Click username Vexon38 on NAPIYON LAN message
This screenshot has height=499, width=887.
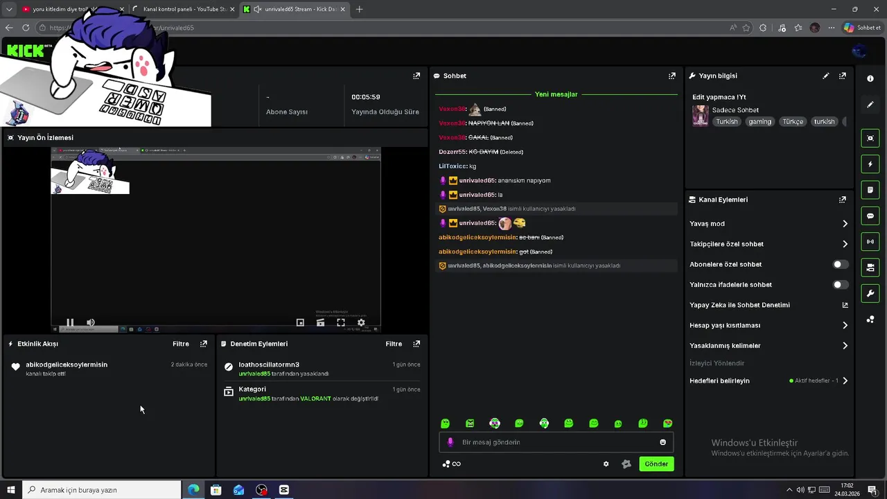pos(452,123)
